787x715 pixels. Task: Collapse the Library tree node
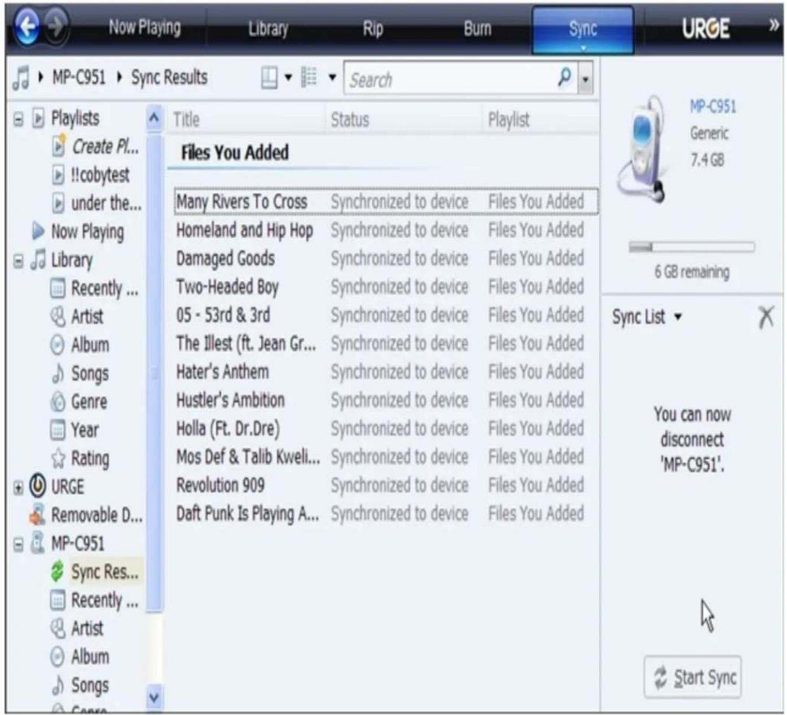point(19,261)
